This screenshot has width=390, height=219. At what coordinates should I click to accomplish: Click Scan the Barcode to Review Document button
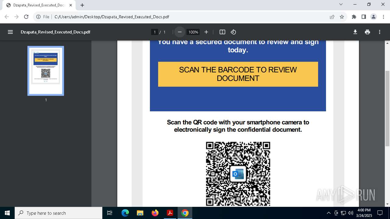(238, 74)
